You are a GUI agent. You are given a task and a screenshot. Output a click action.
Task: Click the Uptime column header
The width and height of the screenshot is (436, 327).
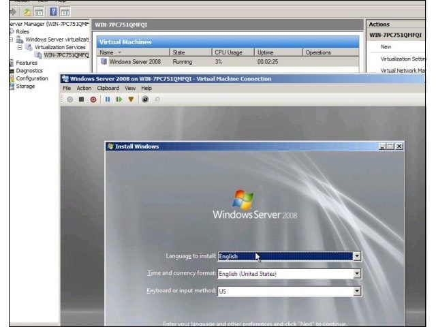279,52
